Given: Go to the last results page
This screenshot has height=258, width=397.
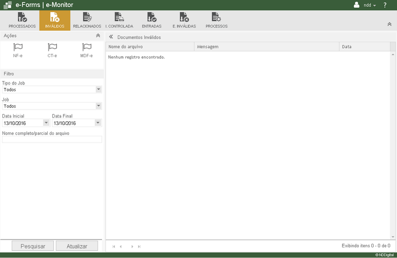Looking at the screenshot, I should [139, 246].
